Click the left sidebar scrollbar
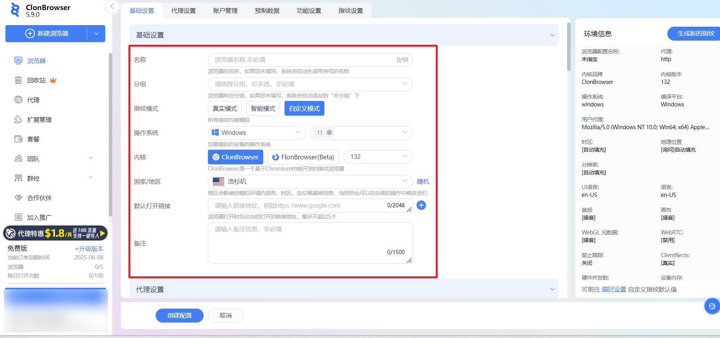 coord(110,134)
